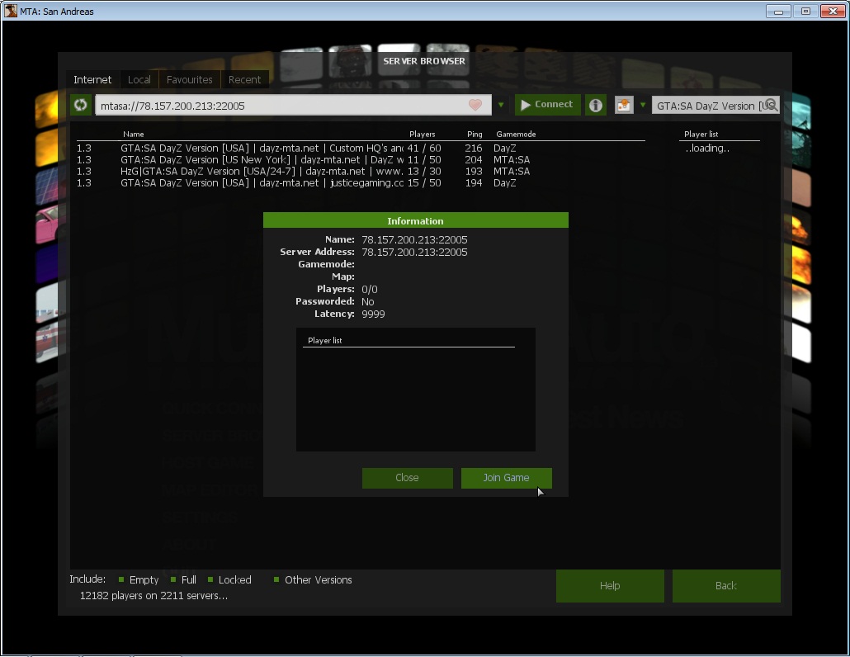Toggle the Include Full servers checkbox
850x657 pixels.
[173, 579]
